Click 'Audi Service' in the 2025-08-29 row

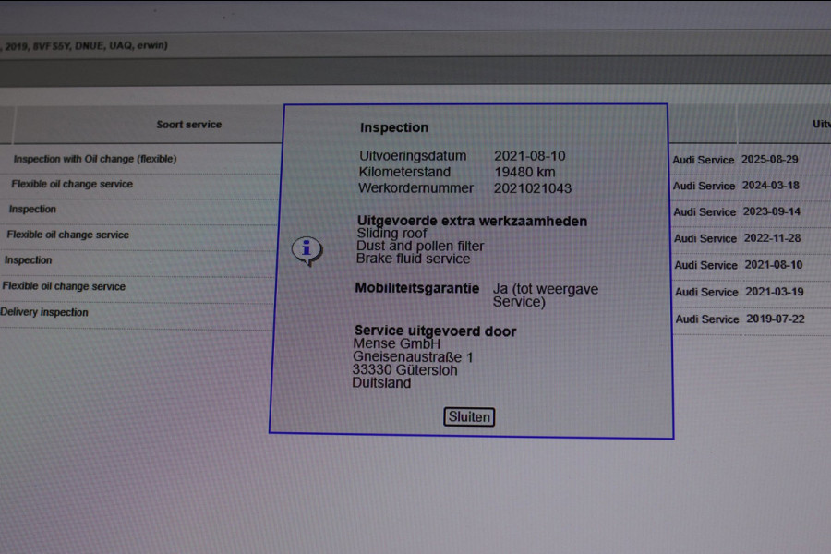pos(704,160)
